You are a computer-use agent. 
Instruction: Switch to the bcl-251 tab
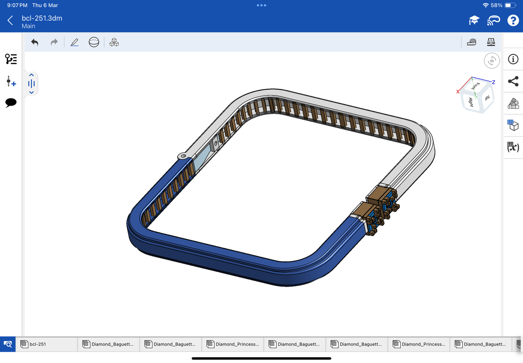click(47, 344)
